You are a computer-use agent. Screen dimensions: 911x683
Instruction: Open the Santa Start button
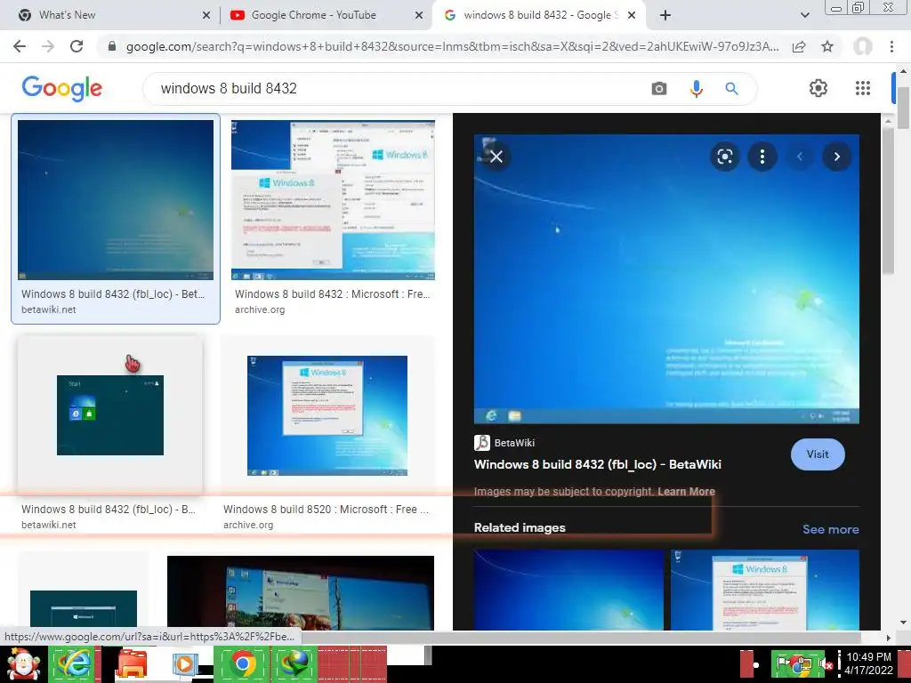coord(22,664)
